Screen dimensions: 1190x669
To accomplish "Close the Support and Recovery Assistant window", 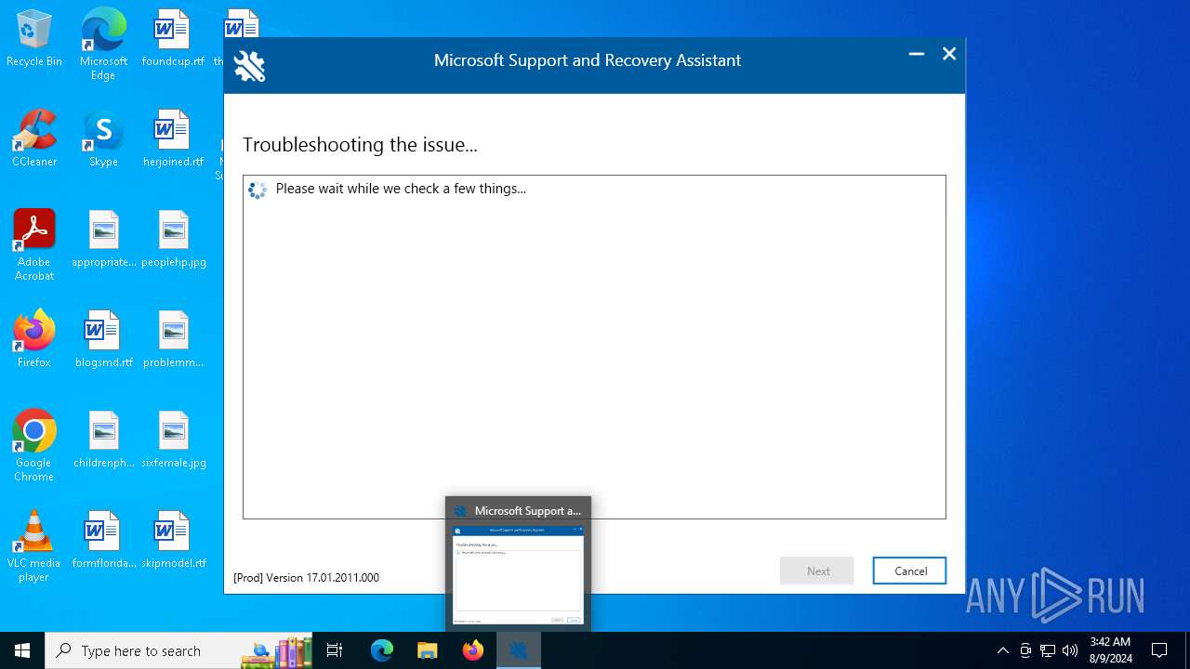I will pos(949,54).
